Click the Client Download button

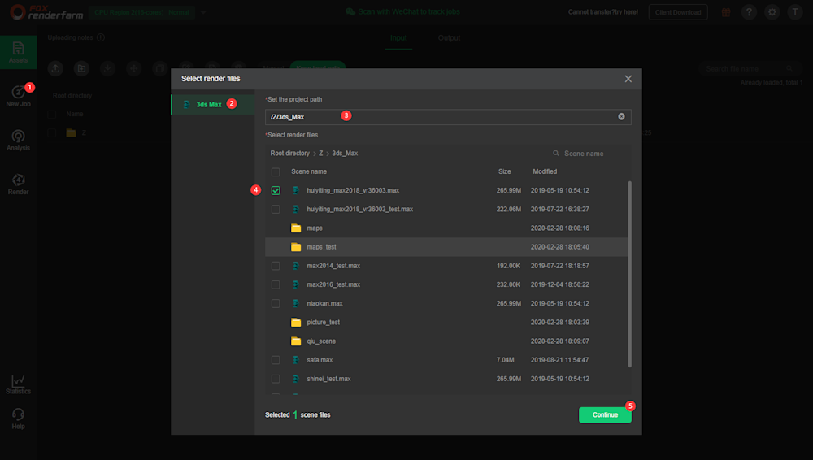point(678,12)
